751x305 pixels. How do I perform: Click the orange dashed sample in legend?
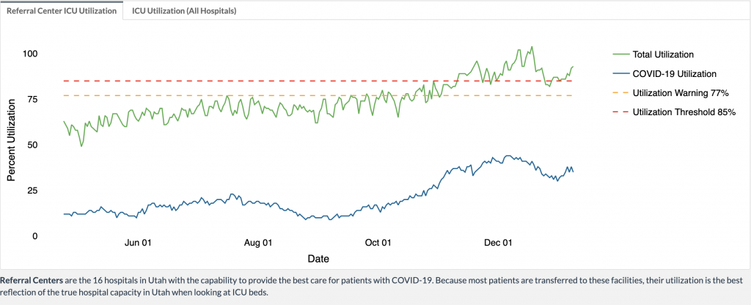point(622,93)
